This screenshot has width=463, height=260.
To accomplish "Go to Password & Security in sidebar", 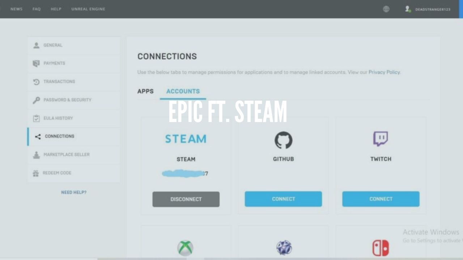I will (74, 100).
